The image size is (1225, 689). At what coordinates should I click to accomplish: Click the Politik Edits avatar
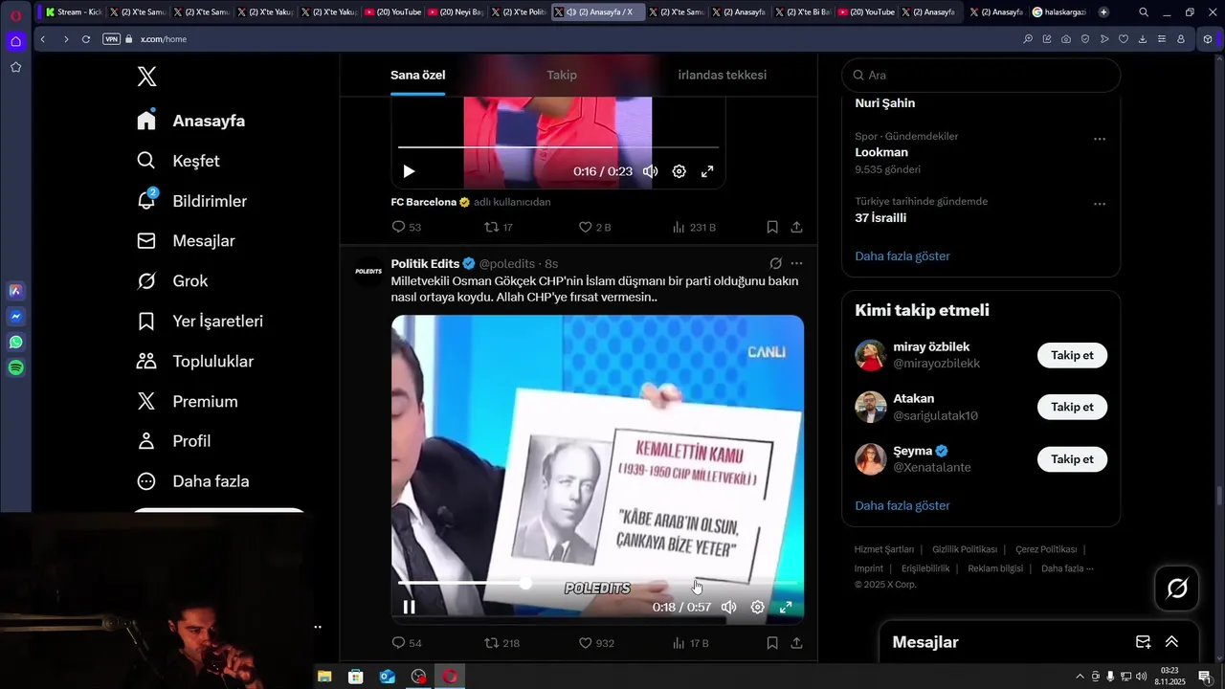pyautogui.click(x=368, y=272)
